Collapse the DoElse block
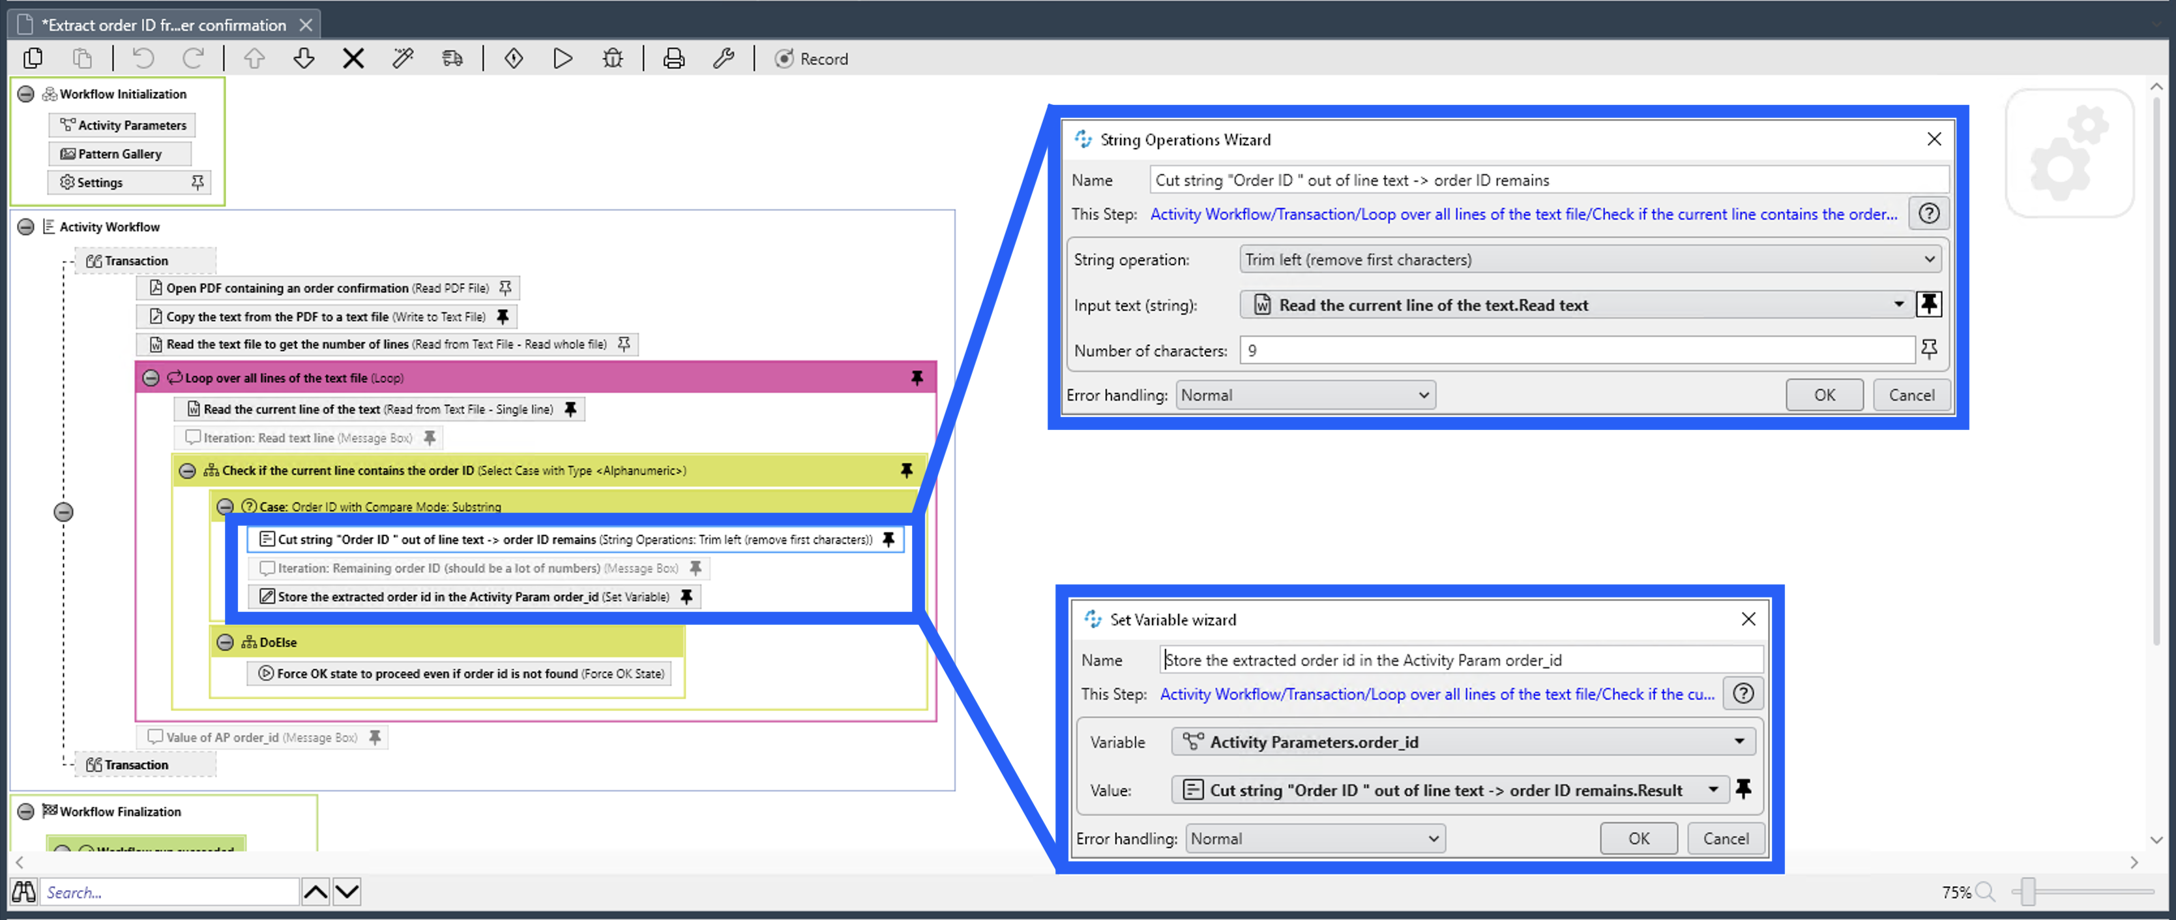Viewport: 2176px width, 920px height. tap(225, 642)
